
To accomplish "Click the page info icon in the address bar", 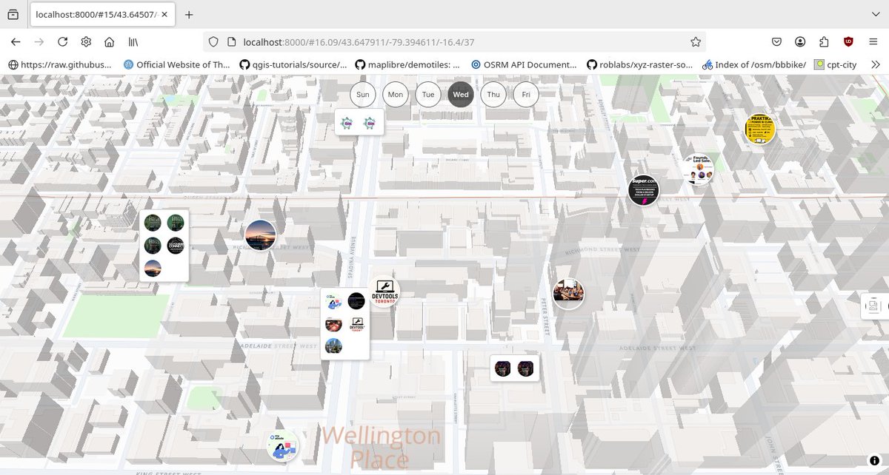I will tap(230, 42).
